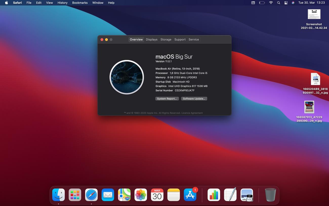Viewport: 329px width, 206px height.
Task: Close the About This Mac window
Action: (102, 40)
